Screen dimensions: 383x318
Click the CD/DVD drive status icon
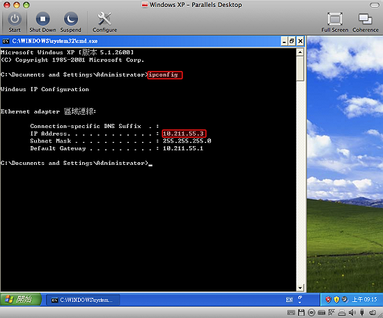tap(311, 312)
